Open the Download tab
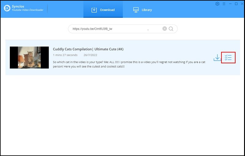 pyautogui.click(x=103, y=10)
